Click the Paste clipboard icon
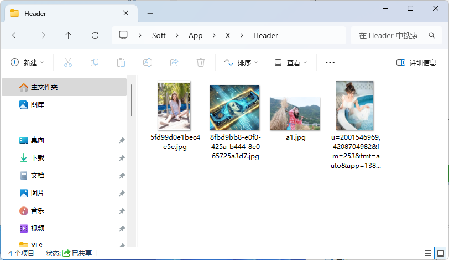This screenshot has width=449, height=260. click(121, 62)
